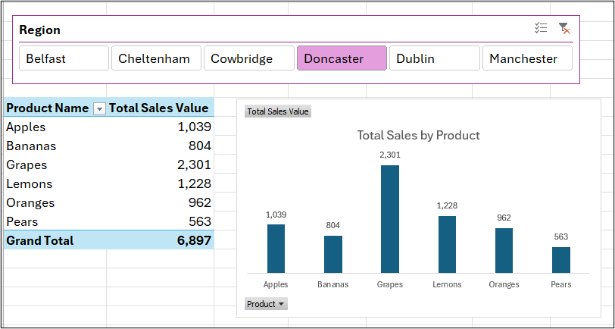Click the Pears bar in the chart
Image resolution: width=615 pixels, height=329 pixels.
pos(560,260)
